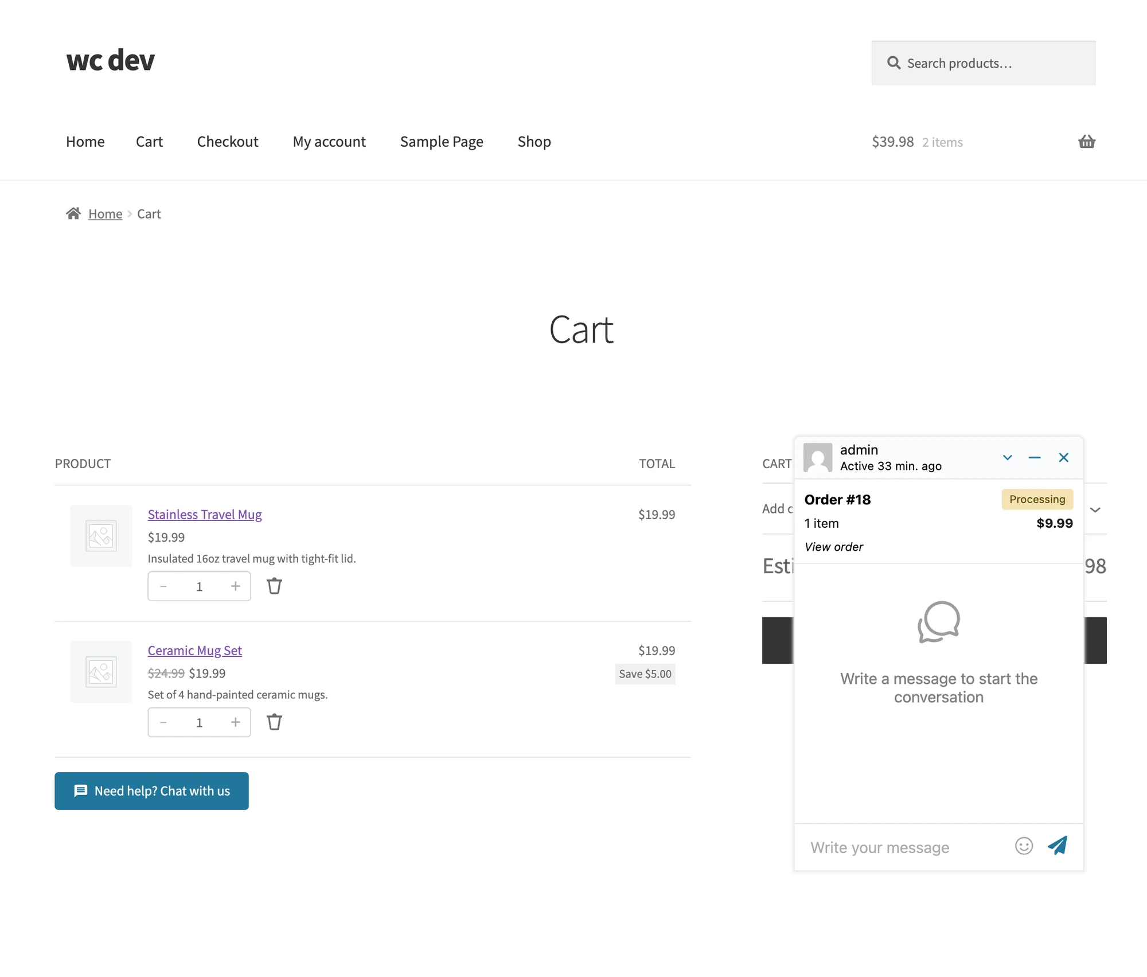Click Order #18 heading in chat
The image size is (1147, 977).
tap(837, 499)
